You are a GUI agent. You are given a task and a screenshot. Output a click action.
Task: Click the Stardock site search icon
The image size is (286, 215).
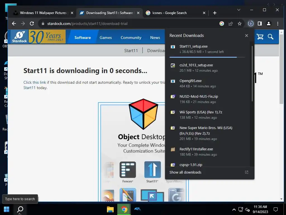click(x=270, y=37)
